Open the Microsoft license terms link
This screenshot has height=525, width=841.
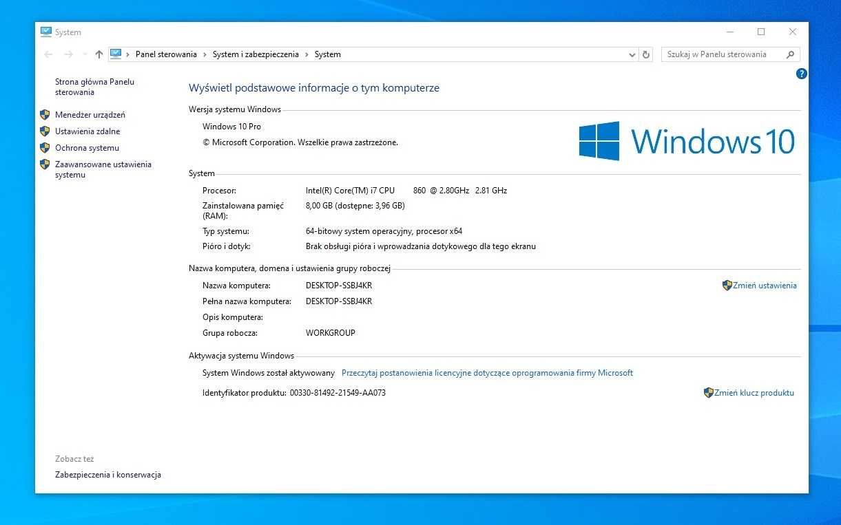pos(487,373)
